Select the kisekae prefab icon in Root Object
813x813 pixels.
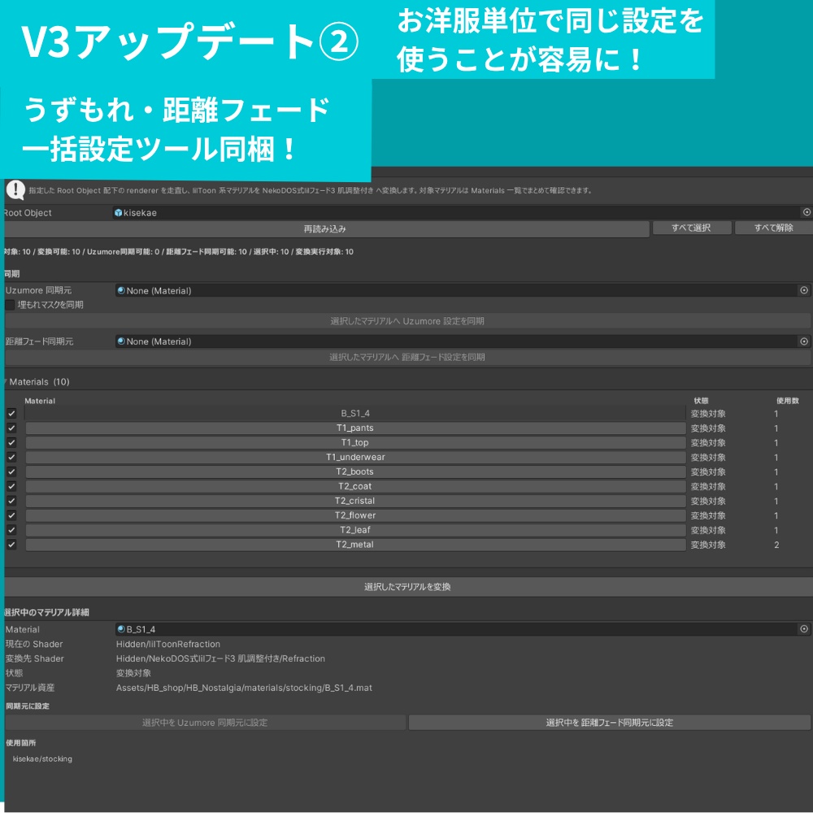118,212
